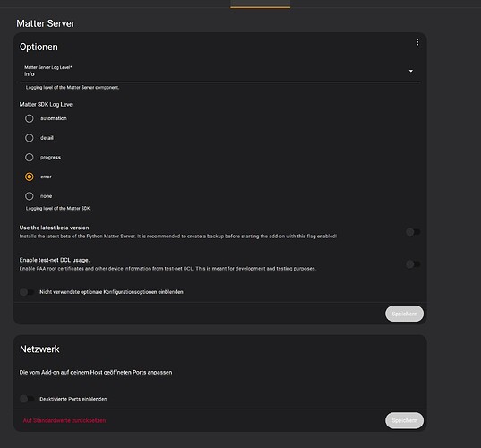
Task: Select the progress SDK log level
Action: (30, 158)
